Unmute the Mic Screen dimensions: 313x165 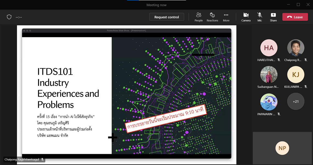[259, 17]
